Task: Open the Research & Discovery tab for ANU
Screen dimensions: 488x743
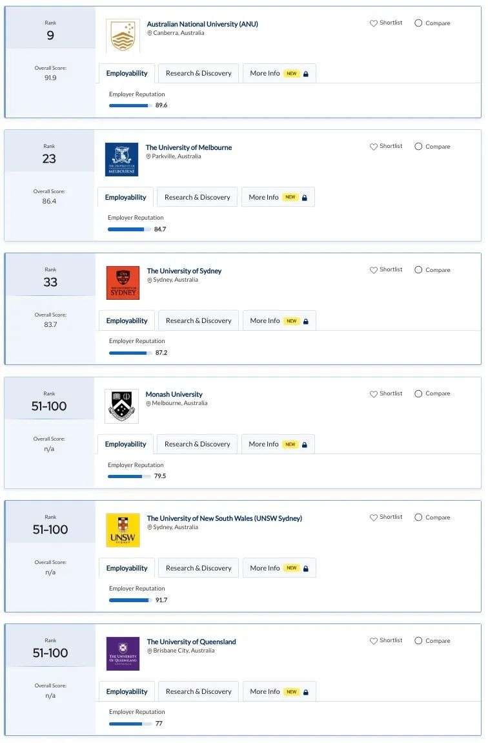Action: tap(198, 74)
